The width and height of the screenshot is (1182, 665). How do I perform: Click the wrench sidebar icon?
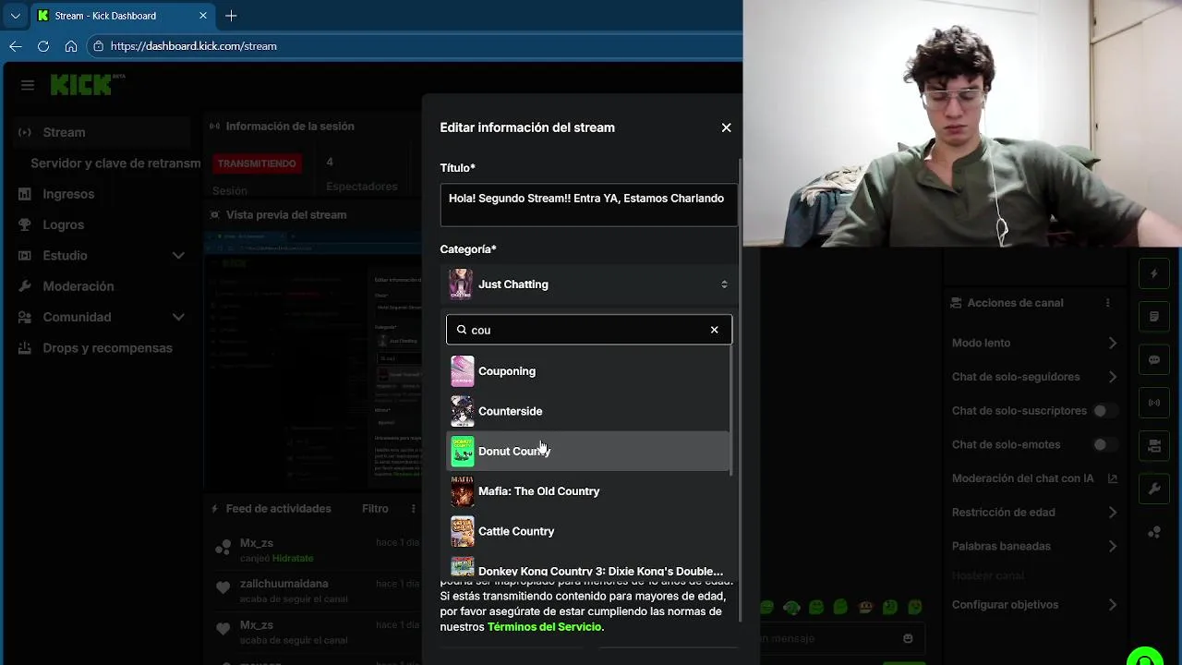1154,489
